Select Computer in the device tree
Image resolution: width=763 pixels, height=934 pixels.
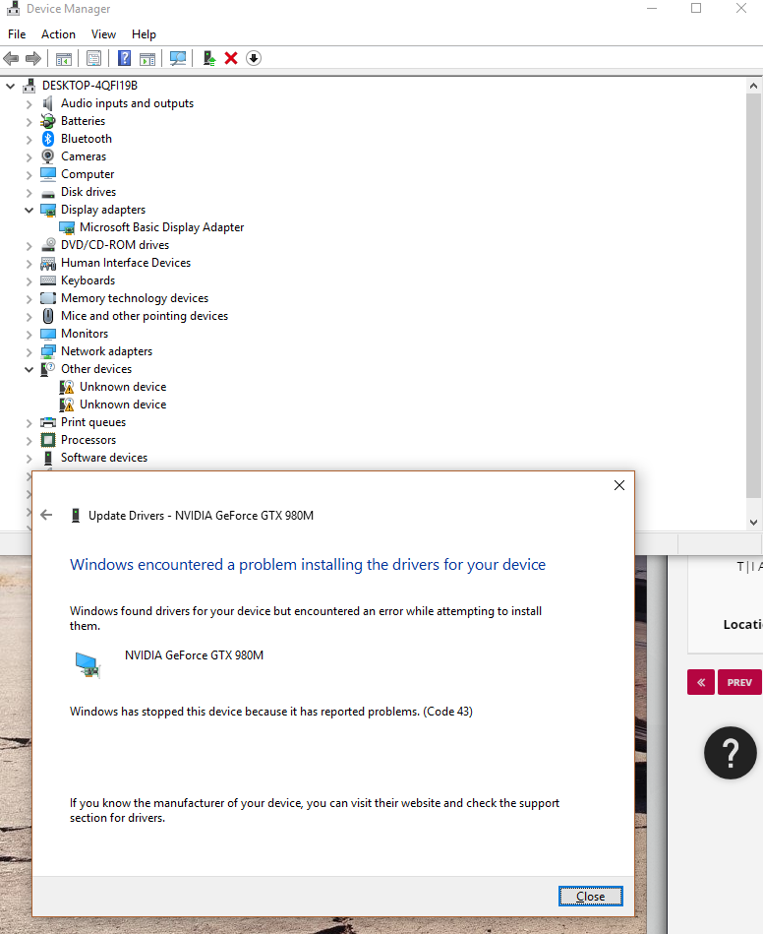88,174
